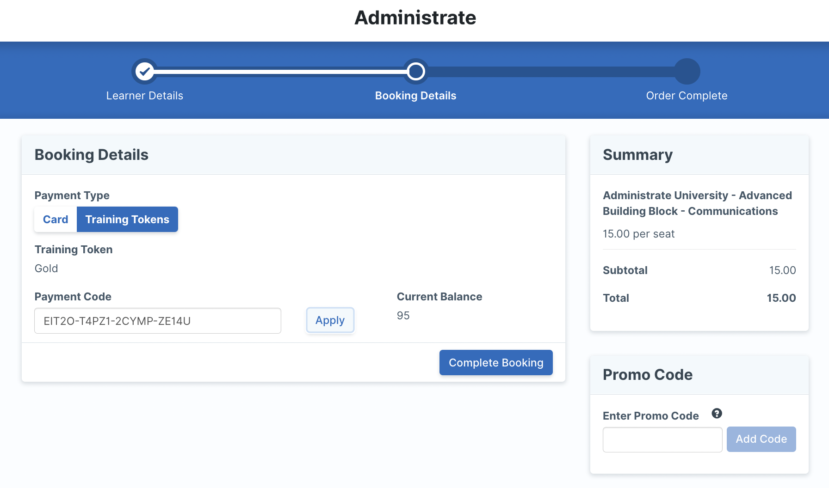Viewport: 829px width, 488px height.
Task: Click the Administrate page title
Action: click(415, 18)
